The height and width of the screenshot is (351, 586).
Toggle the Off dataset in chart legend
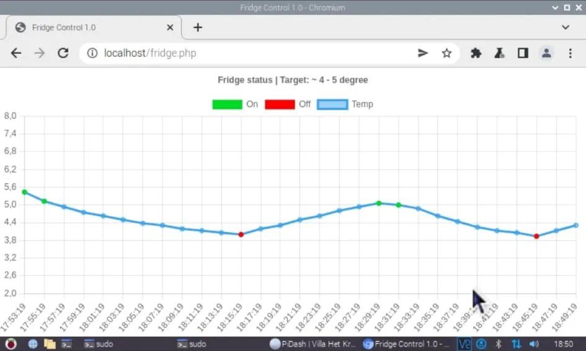288,104
